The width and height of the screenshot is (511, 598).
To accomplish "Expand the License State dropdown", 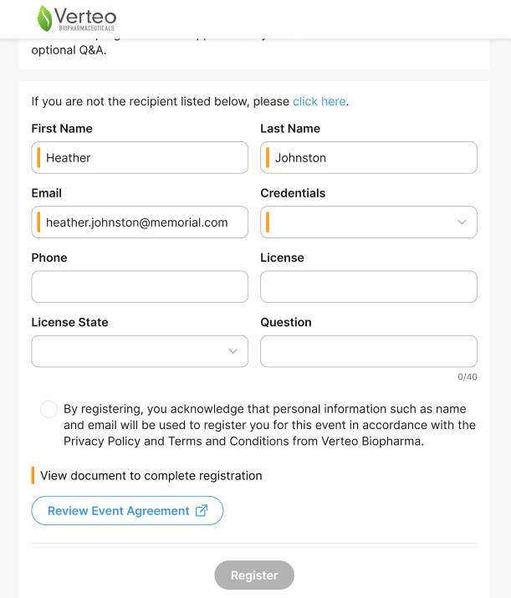I will click(139, 351).
